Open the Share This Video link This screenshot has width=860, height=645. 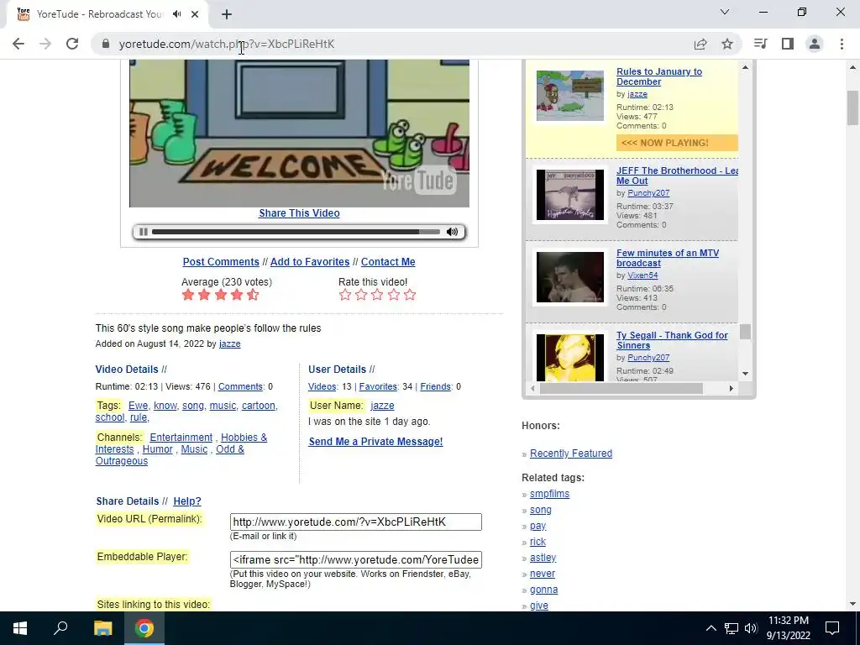299,212
